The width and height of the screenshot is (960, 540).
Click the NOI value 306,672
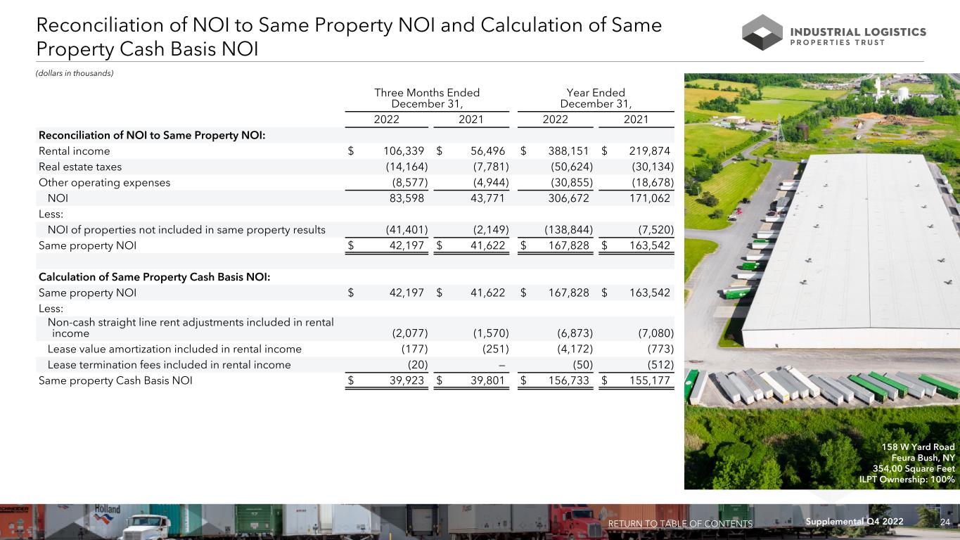[x=568, y=198]
